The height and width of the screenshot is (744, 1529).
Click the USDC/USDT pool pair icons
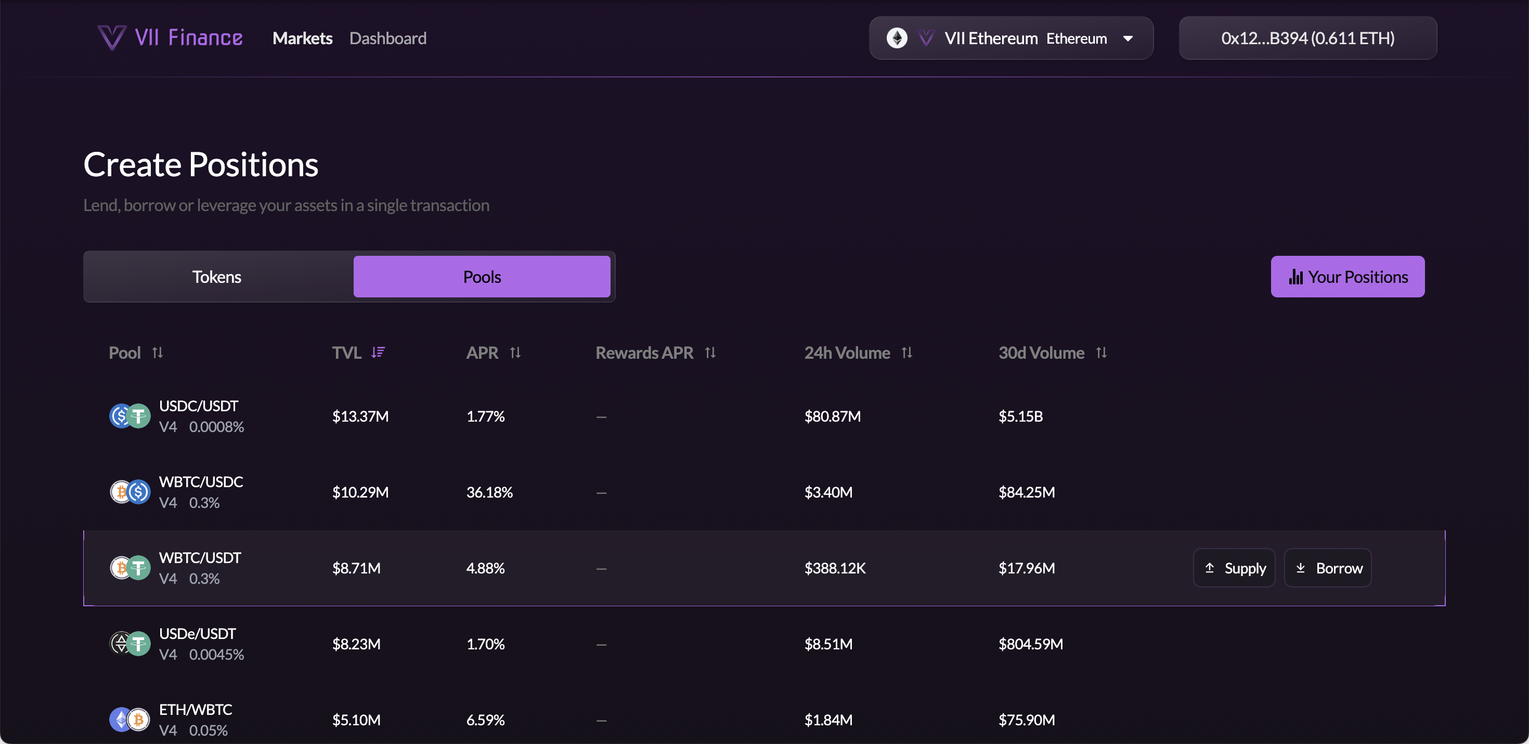pos(129,415)
